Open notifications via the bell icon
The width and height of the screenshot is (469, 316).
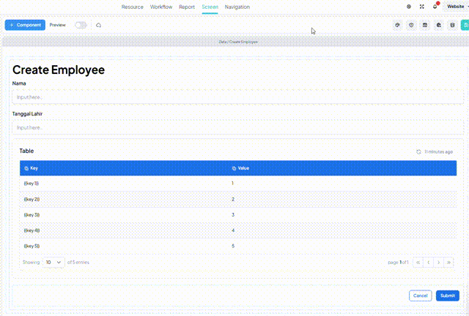pyautogui.click(x=435, y=7)
